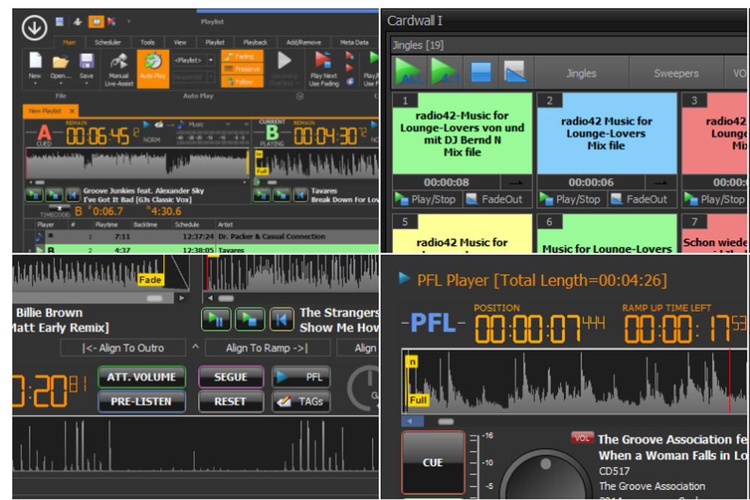
Task: Click the orange highlighted Auto Play quick access icon
Action: (96, 22)
